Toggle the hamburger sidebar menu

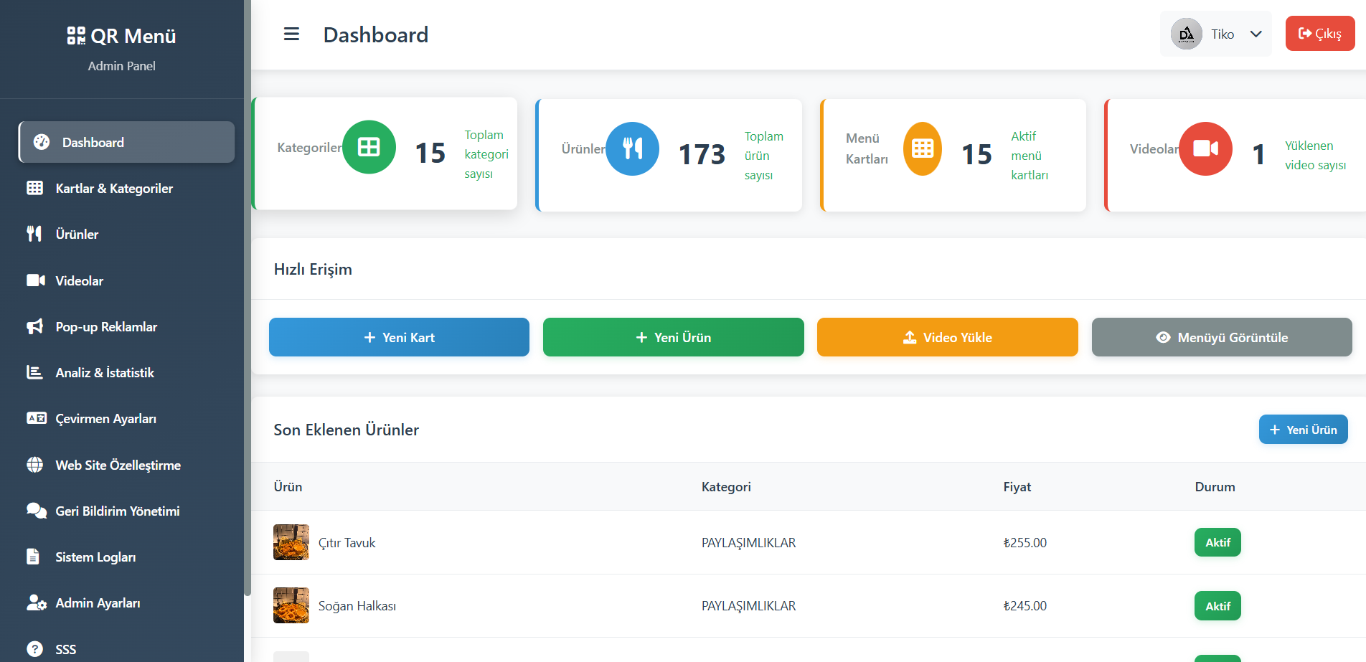point(291,34)
